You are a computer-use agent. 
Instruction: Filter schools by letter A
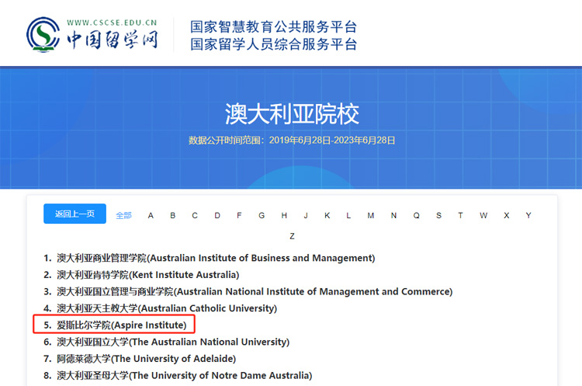click(x=151, y=215)
